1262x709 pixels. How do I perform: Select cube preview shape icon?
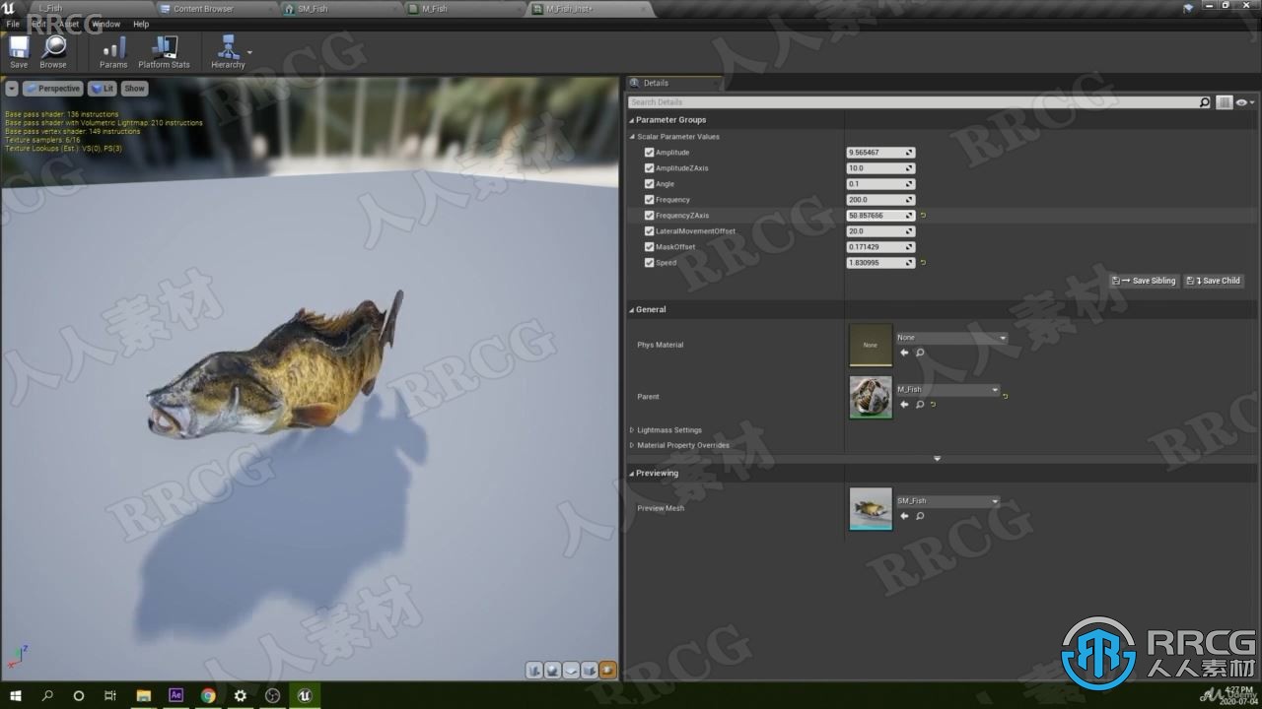click(x=590, y=671)
